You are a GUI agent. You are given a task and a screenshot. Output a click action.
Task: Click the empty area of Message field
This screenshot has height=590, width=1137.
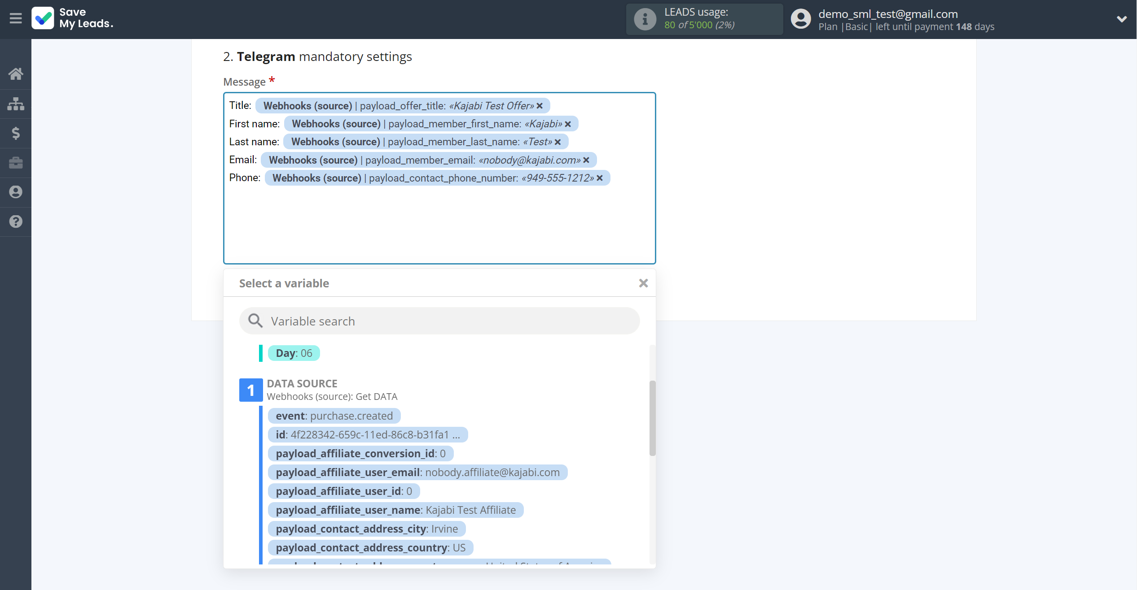439,224
